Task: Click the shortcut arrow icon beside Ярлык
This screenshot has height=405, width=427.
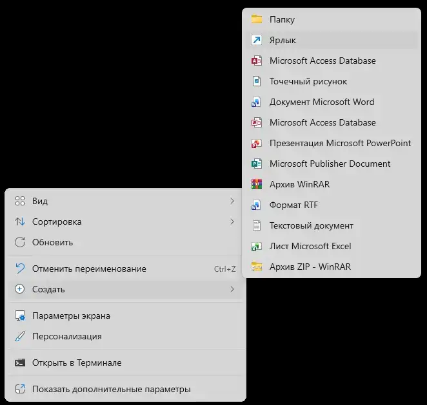Action: click(257, 40)
